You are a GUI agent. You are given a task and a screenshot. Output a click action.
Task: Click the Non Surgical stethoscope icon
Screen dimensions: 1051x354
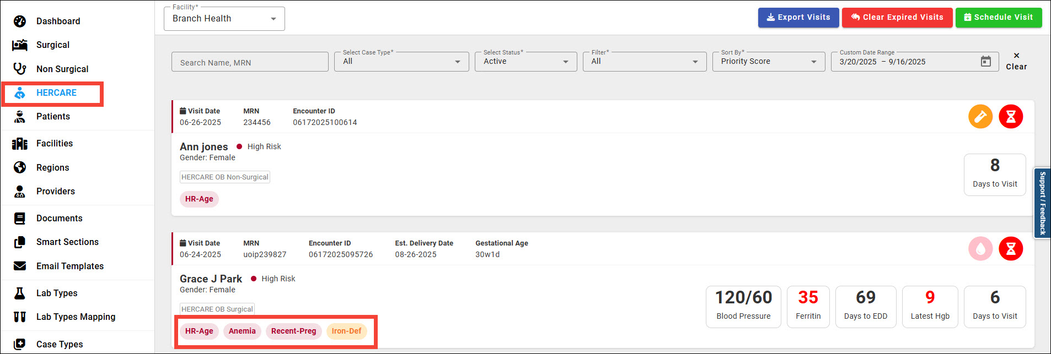20,69
